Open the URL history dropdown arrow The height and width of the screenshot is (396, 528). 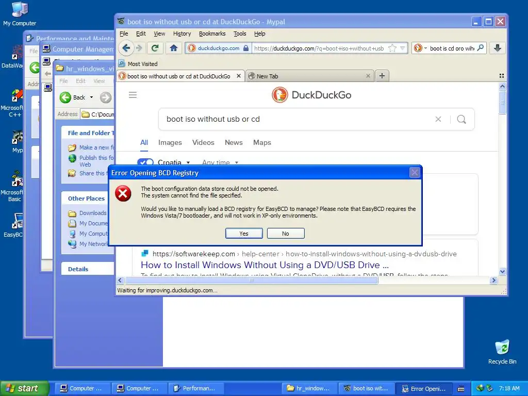[x=402, y=48]
